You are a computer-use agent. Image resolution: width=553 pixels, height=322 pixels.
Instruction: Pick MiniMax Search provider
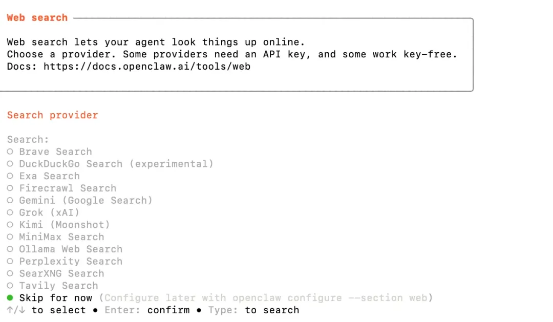point(55,237)
